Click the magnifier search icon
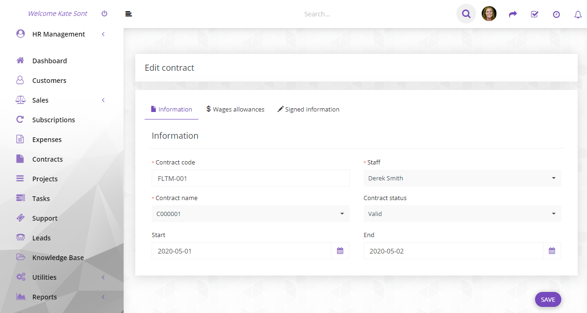587x313 pixels. click(x=466, y=14)
